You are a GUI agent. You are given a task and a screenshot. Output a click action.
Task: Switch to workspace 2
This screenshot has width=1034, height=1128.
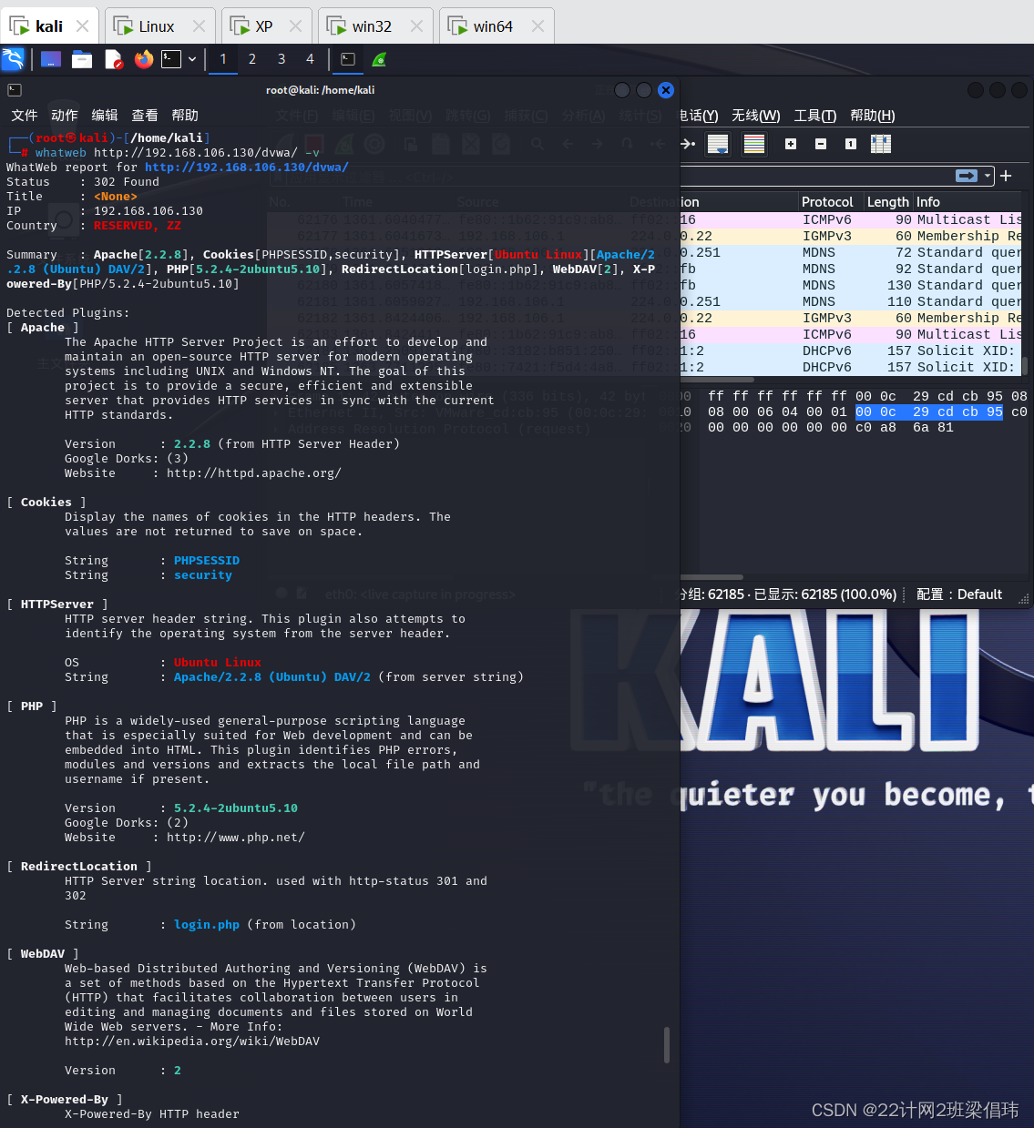coord(252,59)
